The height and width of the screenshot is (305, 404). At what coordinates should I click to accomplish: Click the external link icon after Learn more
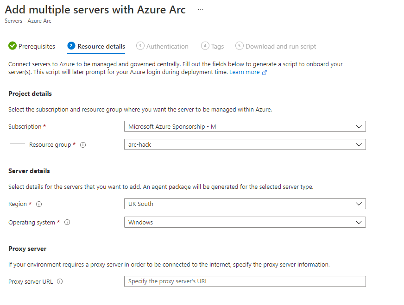265,73
